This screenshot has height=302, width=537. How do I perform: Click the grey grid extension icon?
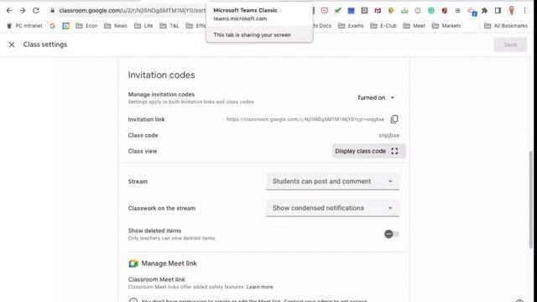coord(458,11)
